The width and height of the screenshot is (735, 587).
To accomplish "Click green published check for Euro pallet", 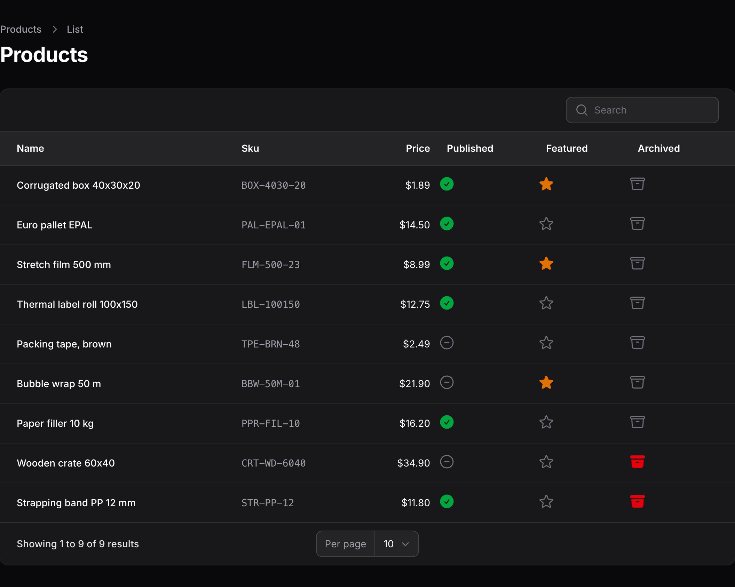I will pyautogui.click(x=446, y=224).
